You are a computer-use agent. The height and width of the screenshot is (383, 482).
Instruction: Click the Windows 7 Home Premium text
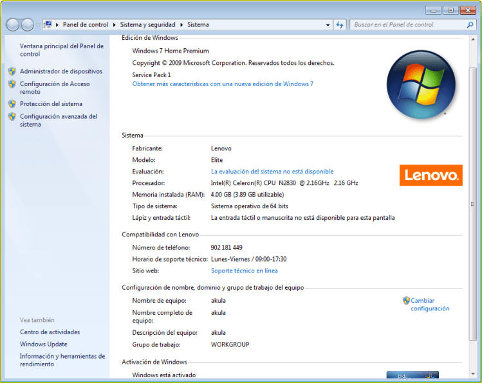click(x=171, y=51)
